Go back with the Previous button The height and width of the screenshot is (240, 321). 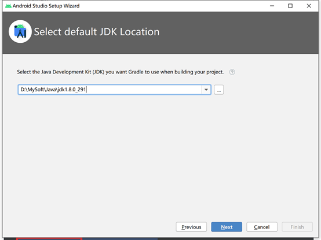(x=191, y=227)
